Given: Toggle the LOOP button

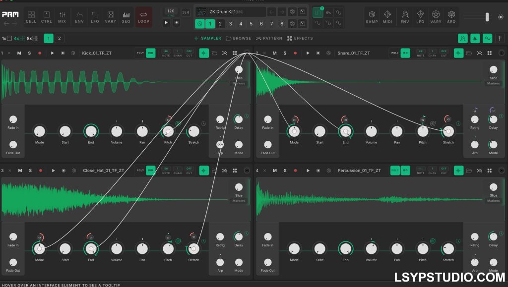Looking at the screenshot, I should (143, 17).
